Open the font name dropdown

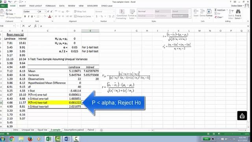click(37, 11)
